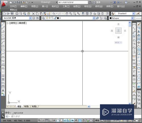Open the Standard text style dropdown

[x=133, y=14]
